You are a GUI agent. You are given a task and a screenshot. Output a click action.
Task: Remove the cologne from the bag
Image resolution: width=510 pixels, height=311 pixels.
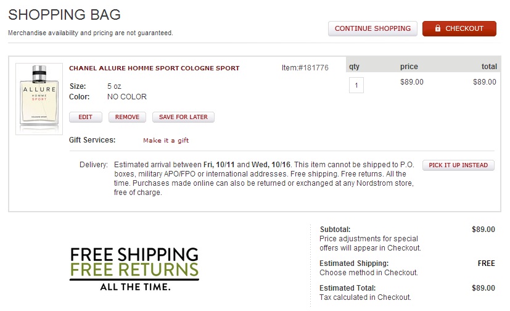click(127, 117)
